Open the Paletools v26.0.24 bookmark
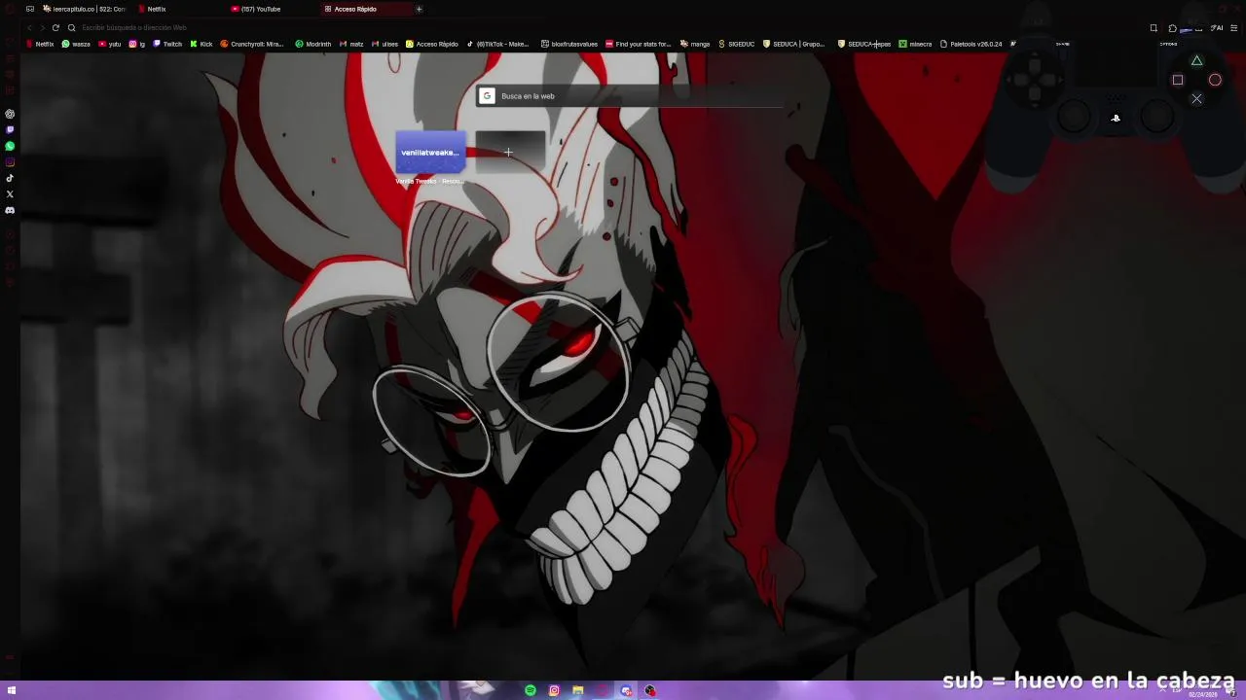The width and height of the screenshot is (1246, 700). tap(971, 44)
